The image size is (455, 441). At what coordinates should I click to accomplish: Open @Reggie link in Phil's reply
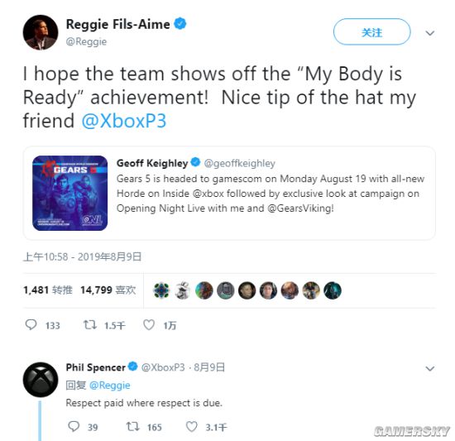(x=110, y=386)
